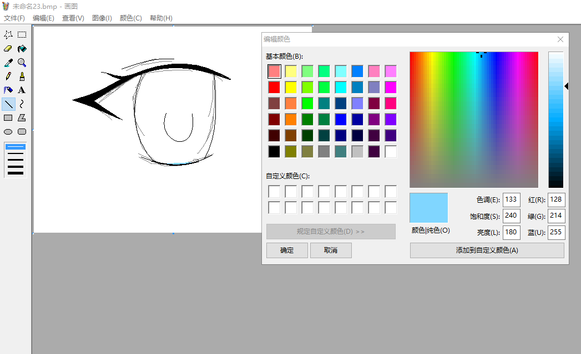Viewport: 581px width, 354px height.
Task: Select the thickest line width option
Action: [x=15, y=173]
